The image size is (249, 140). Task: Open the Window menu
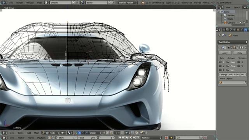30,3
